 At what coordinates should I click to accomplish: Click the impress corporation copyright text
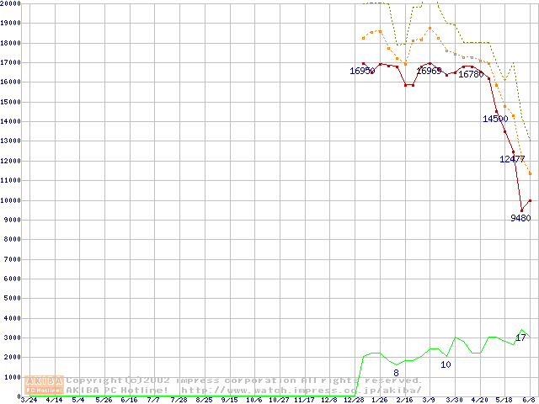coord(244,380)
